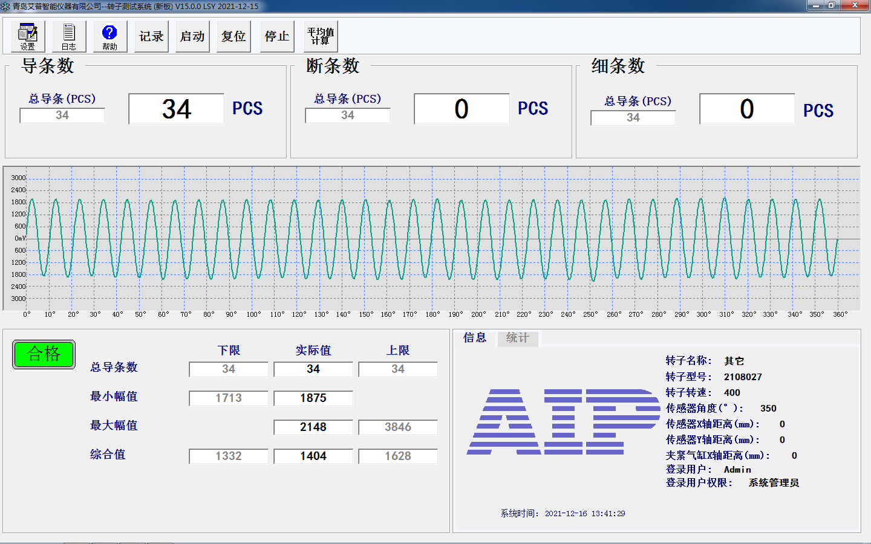Click the 总导条(PCS) field under 导条数
Image resolution: width=871 pixels, height=544 pixels.
coord(62,115)
